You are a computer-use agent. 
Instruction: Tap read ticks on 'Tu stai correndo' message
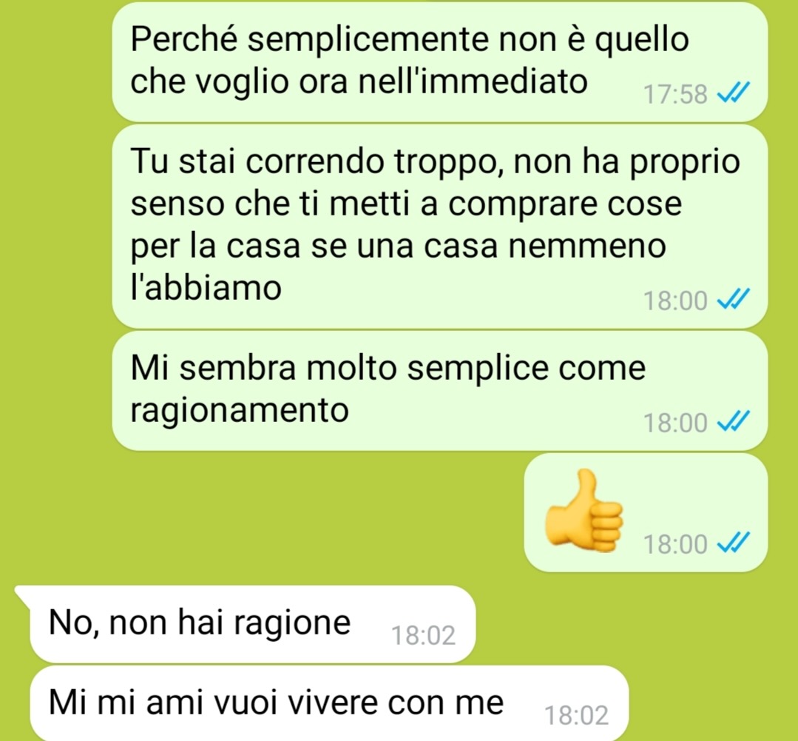point(734,300)
